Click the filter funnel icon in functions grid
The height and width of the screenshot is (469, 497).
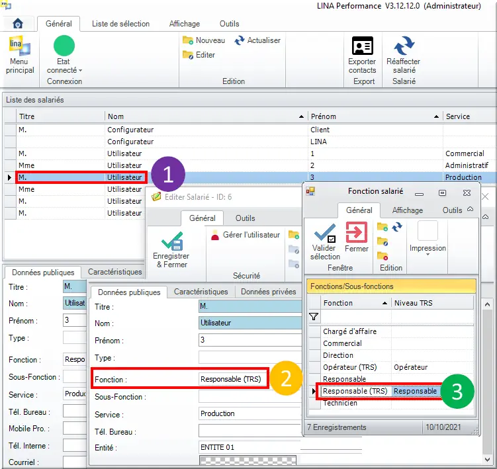(314, 316)
